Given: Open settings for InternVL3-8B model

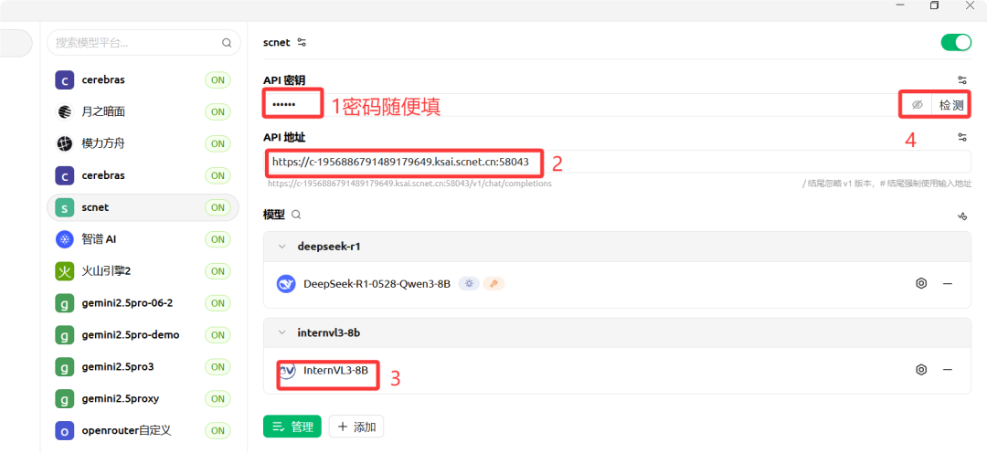Looking at the screenshot, I should pyautogui.click(x=921, y=369).
